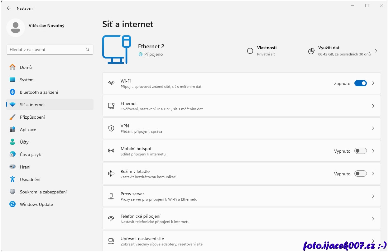Go to Přizpůsobení in sidebar
389x252 pixels.
(x=32, y=117)
